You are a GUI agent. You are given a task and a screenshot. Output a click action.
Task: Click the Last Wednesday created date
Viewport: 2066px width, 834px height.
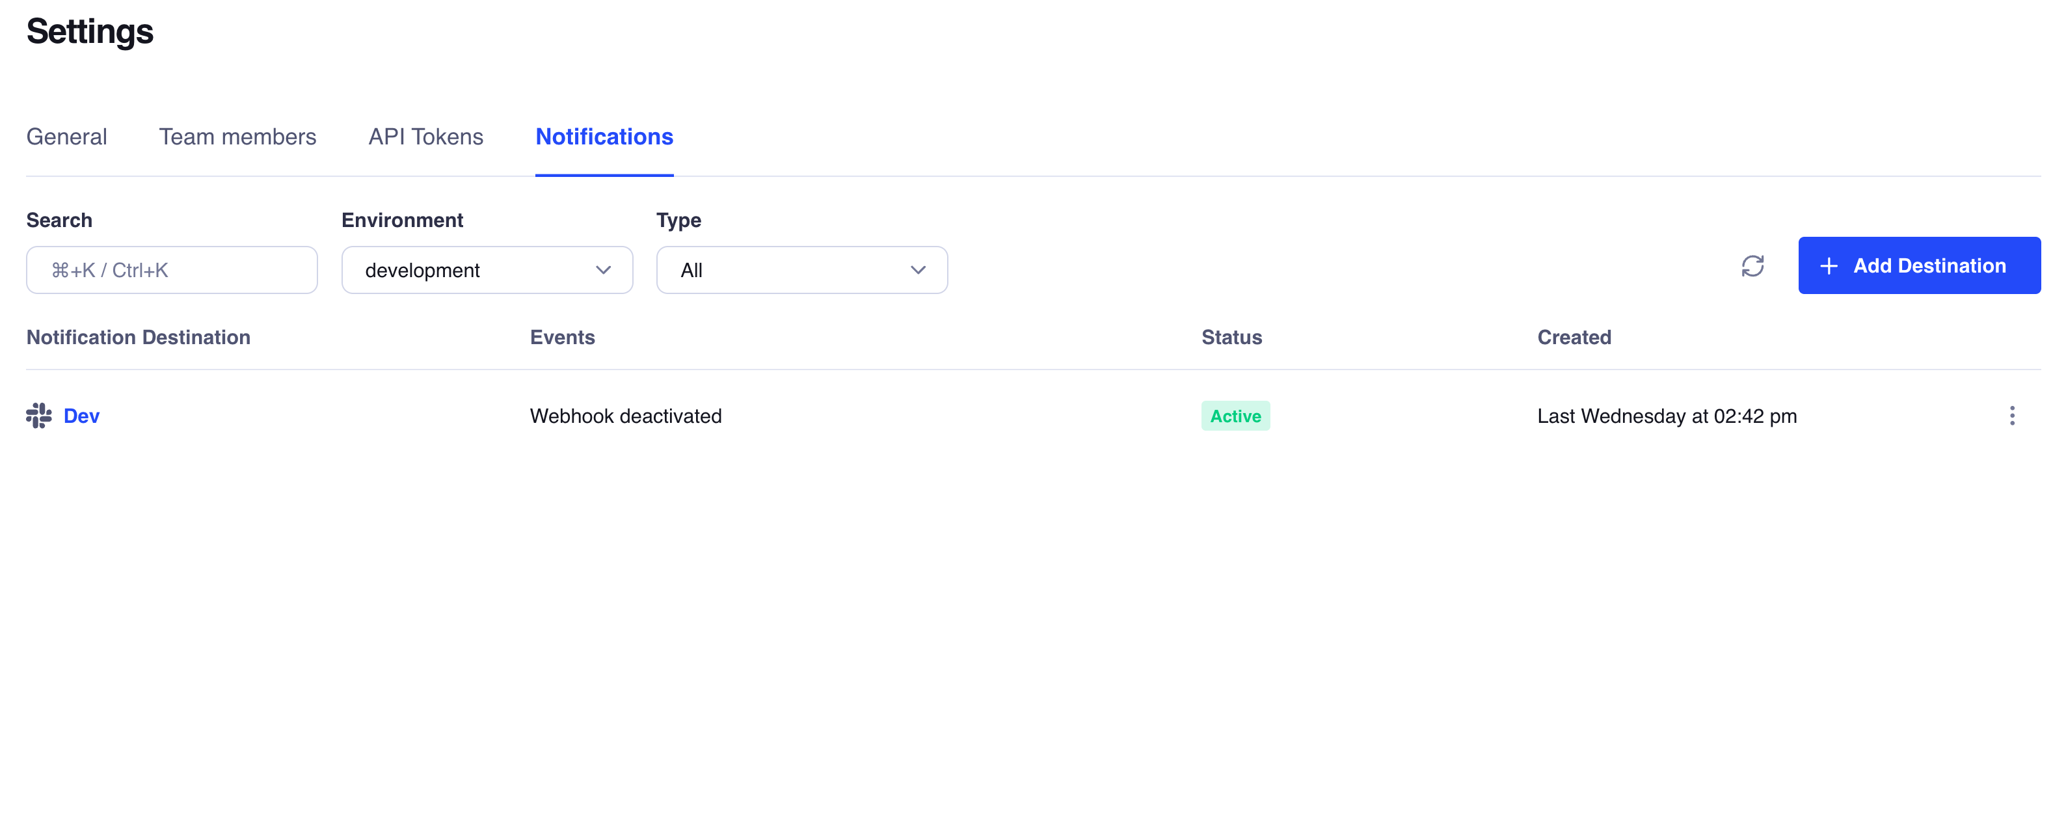click(1667, 416)
